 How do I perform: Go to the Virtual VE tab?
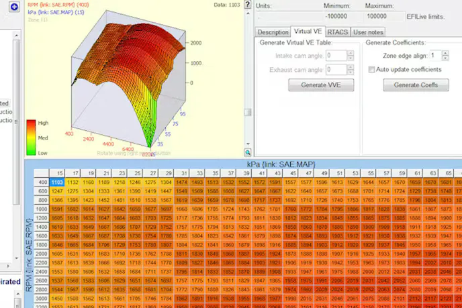tap(308, 31)
